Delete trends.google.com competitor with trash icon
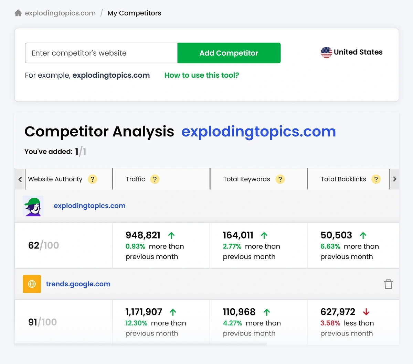Screen dimensions: 413x364 point(388,284)
